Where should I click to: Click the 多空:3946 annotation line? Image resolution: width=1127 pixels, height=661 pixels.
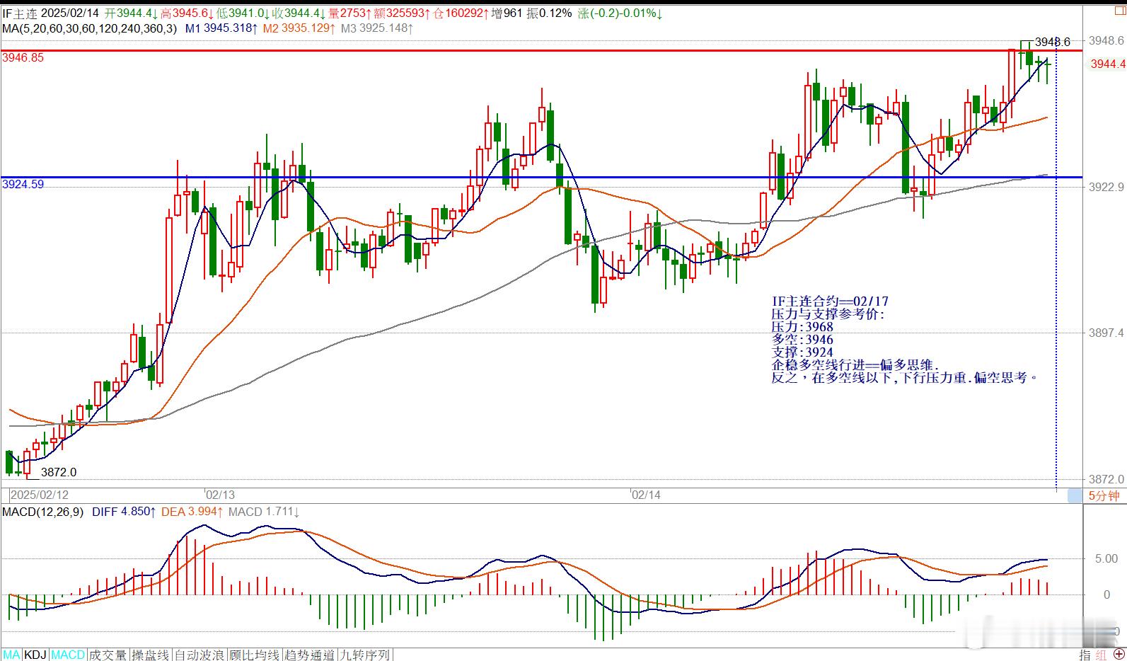click(802, 339)
